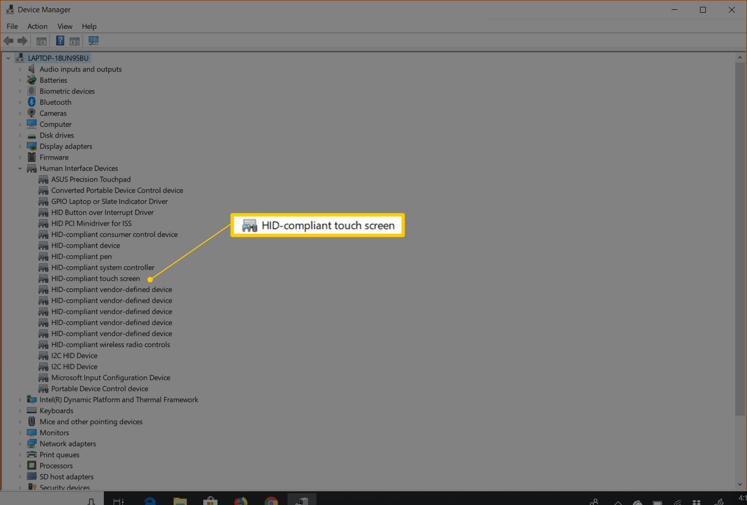
Task: Select HID-compliant system controller
Action: click(103, 267)
